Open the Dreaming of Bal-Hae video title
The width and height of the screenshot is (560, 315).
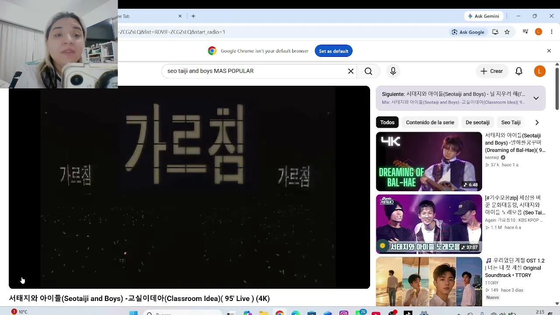(515, 143)
